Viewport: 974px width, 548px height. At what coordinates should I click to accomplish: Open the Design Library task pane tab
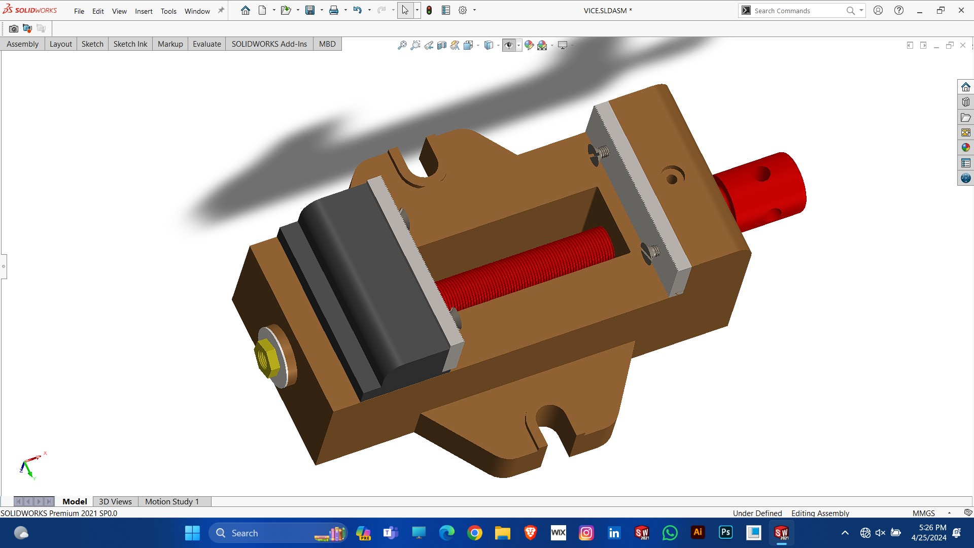[x=965, y=102]
